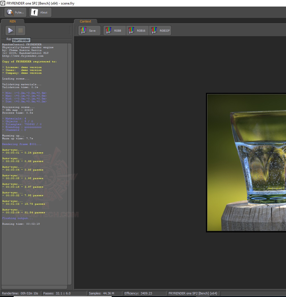Stop the render with the square button
Viewport: 286px width, 297px height.
pos(21,30)
